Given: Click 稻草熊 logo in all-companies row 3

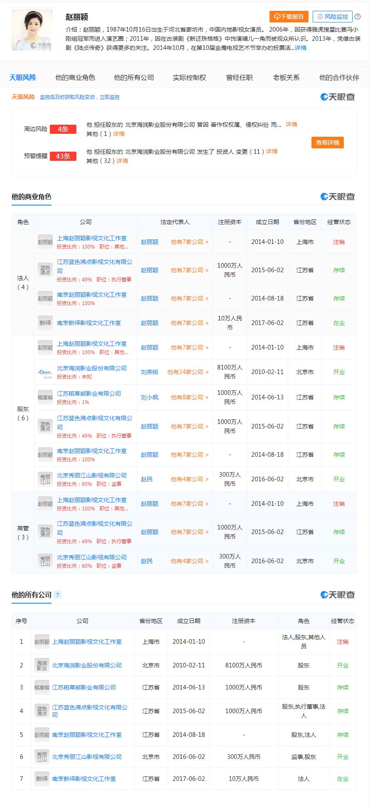Looking at the screenshot, I should (x=42, y=687).
